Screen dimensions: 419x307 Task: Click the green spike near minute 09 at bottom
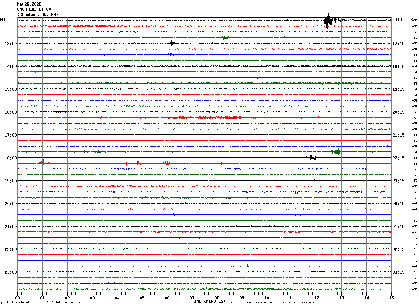pyautogui.click(x=248, y=266)
